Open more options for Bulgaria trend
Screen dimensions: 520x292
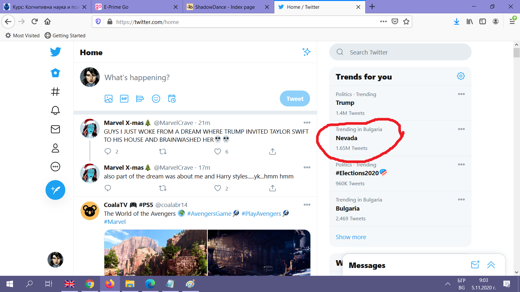[461, 200]
